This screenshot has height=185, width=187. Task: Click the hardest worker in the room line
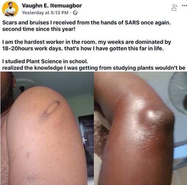click(86, 42)
